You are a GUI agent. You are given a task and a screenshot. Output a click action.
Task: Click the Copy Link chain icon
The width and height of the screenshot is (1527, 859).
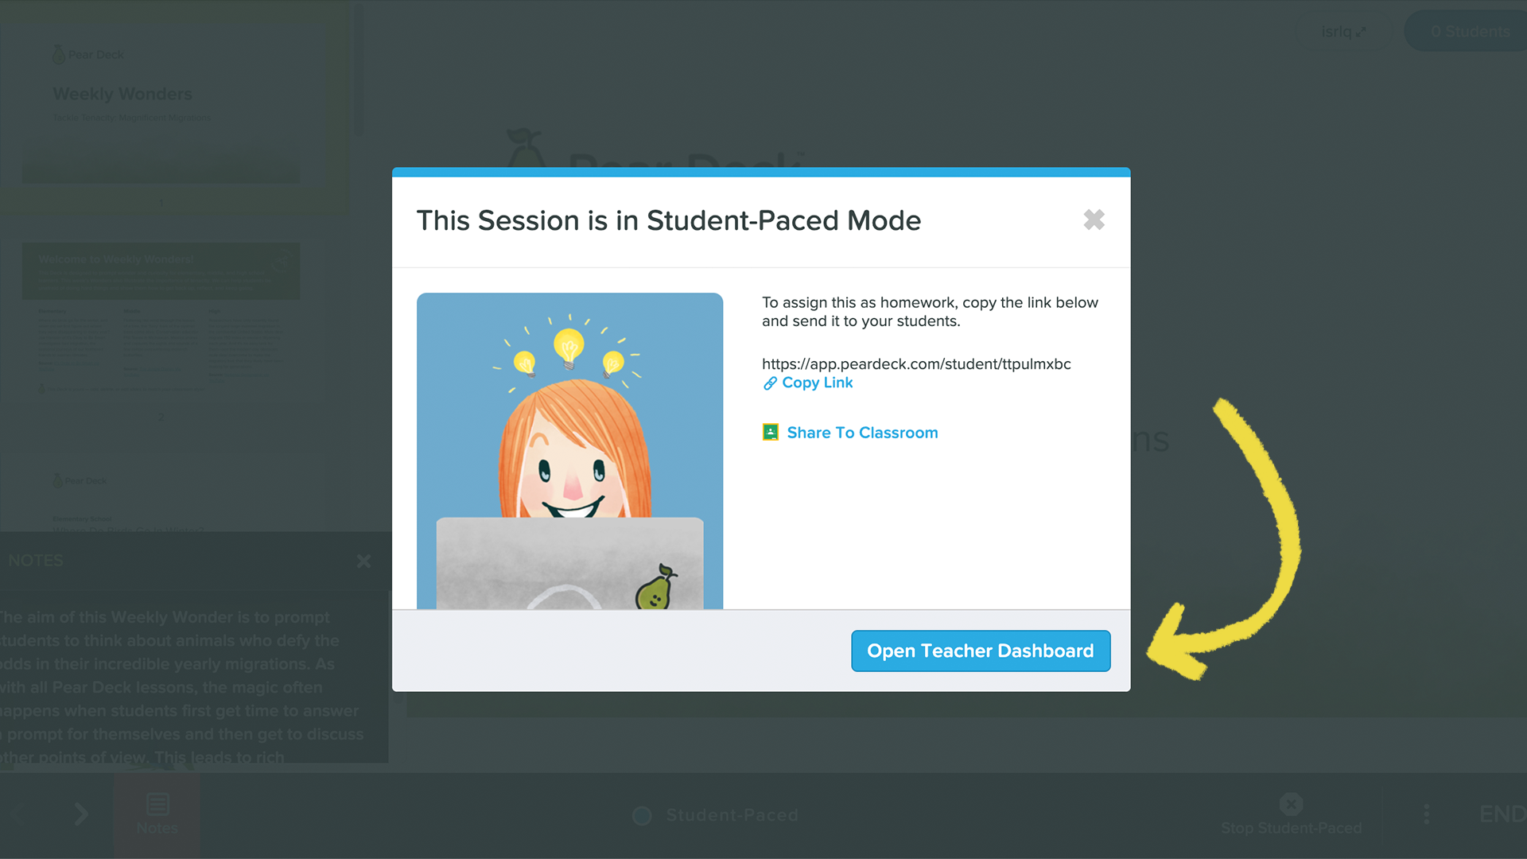point(769,383)
